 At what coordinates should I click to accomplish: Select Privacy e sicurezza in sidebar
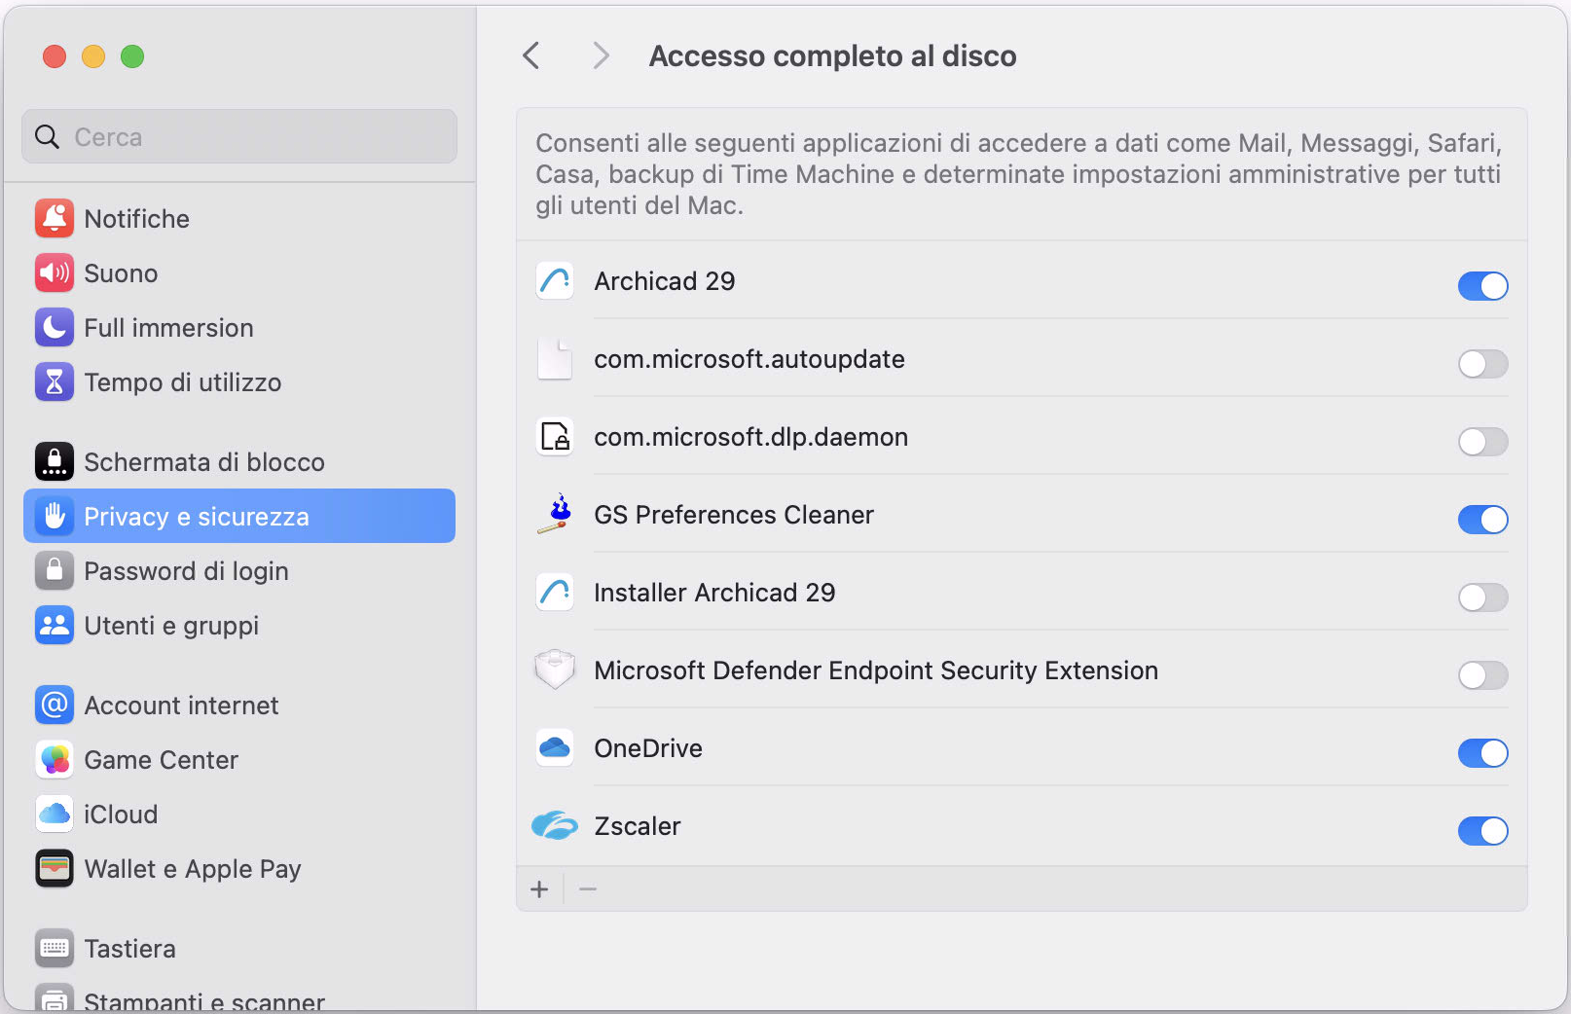(198, 517)
